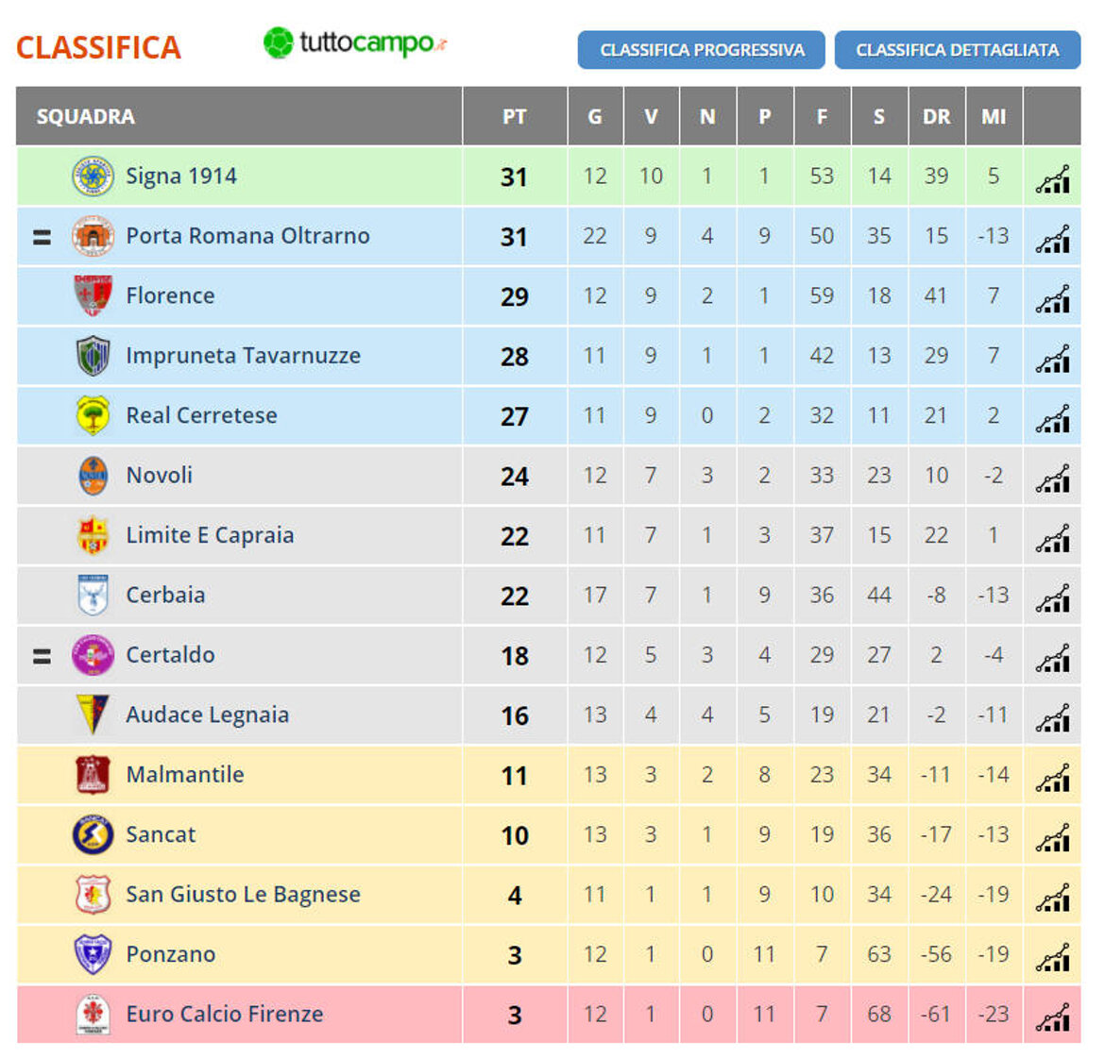This screenshot has height=1059, width=1105.
Task: Open the trend chart icon for Signa 1914
Action: coord(1052,178)
